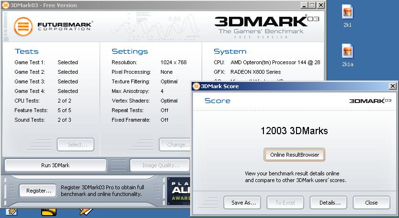Click Save As in Score dialog
Image resolution: width=399 pixels, height=218 pixels.
tap(242, 203)
